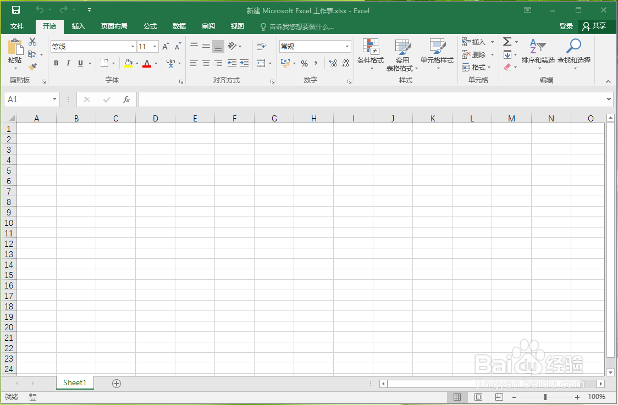This screenshot has height=405, width=618.
Task: Select the Sheet1 tab
Action: point(75,382)
